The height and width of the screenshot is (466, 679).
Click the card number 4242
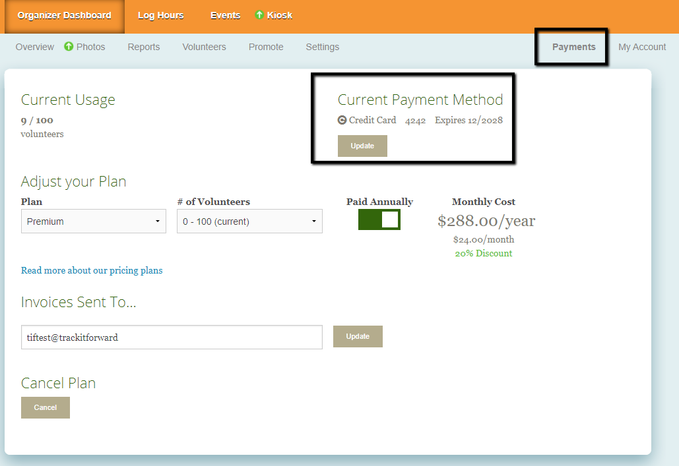[415, 121]
